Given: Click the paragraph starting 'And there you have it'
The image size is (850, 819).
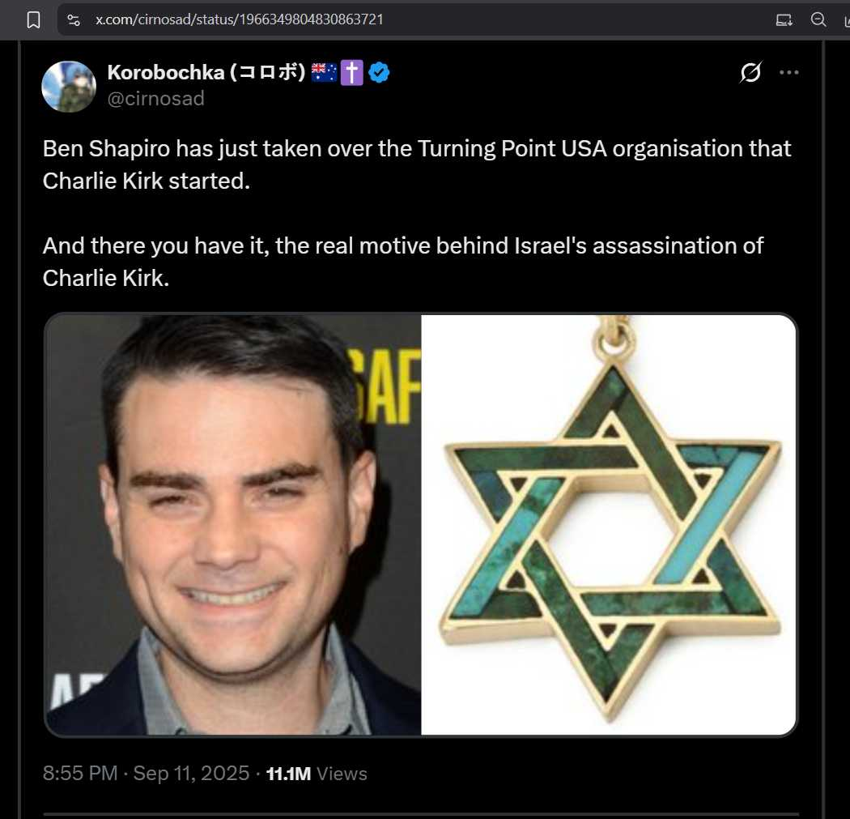Looking at the screenshot, I should 403,262.
